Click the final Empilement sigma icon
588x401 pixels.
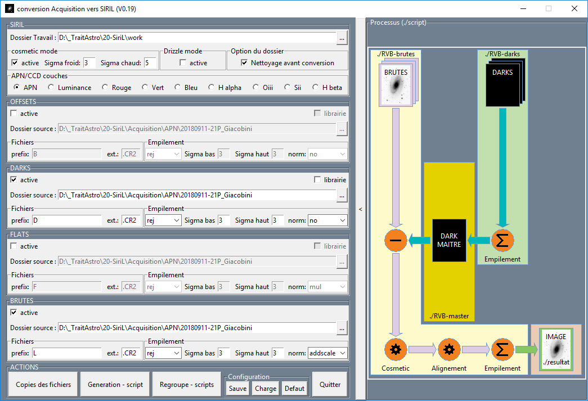502,350
